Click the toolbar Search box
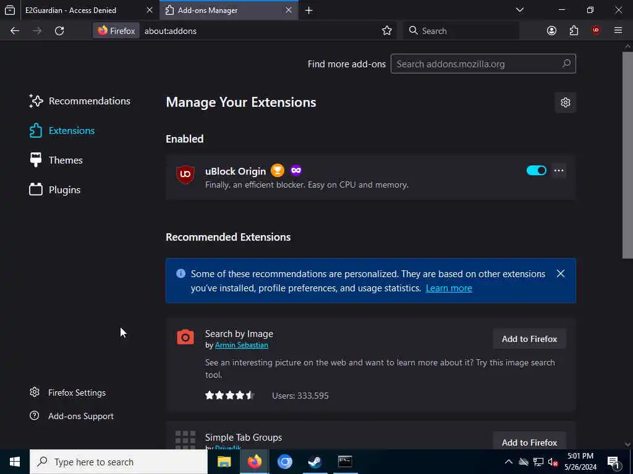Screen dimensions: 633x474 tap(461, 31)
